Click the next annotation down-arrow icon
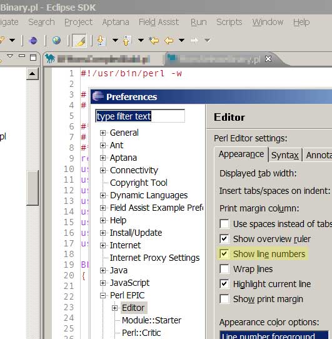 click(x=101, y=41)
